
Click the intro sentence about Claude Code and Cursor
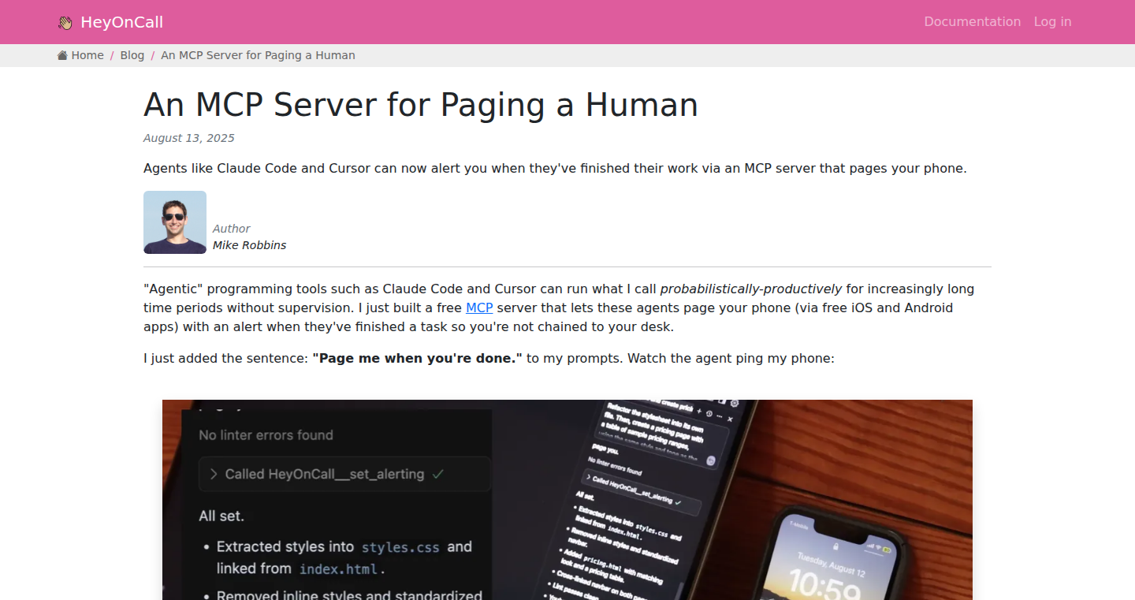pyautogui.click(x=555, y=168)
